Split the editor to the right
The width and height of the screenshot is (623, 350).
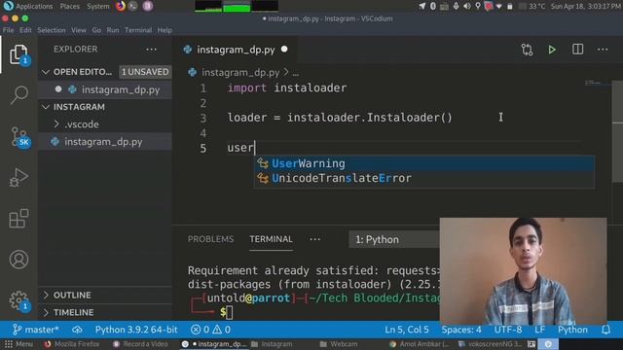(x=577, y=50)
